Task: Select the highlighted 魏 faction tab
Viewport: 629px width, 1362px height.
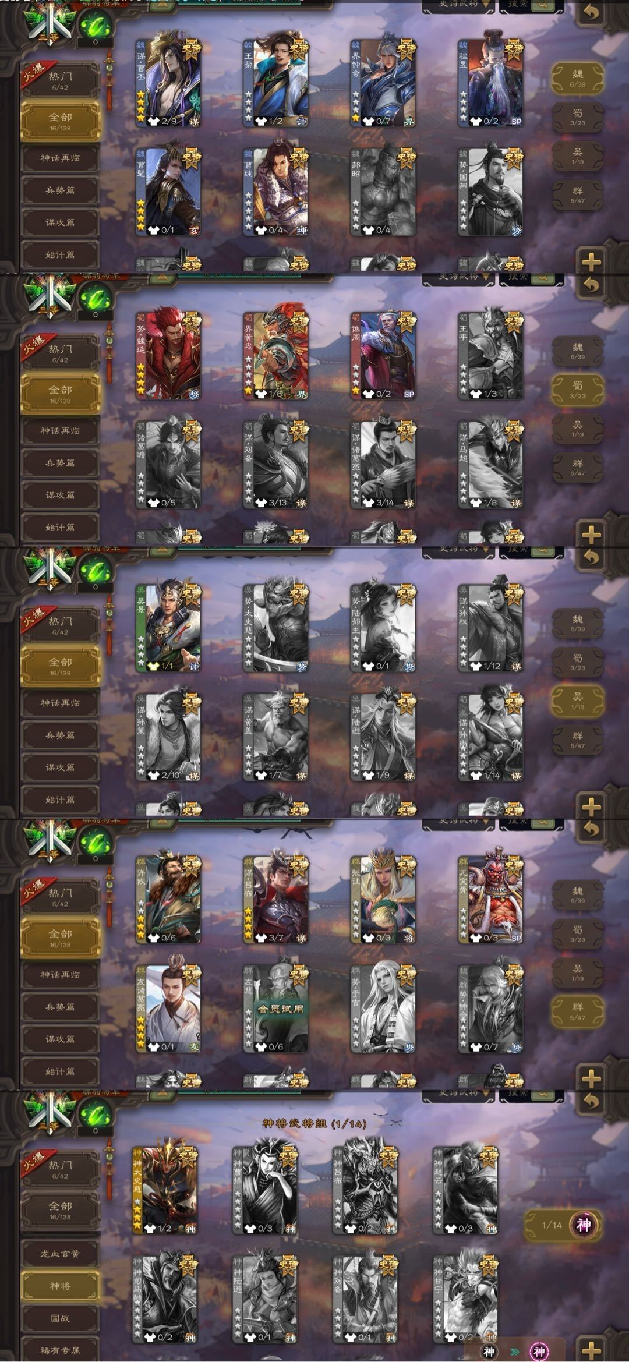Action: pos(577,78)
